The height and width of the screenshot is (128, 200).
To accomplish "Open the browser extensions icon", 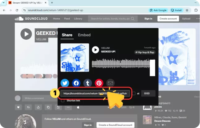I will pos(196,10).
